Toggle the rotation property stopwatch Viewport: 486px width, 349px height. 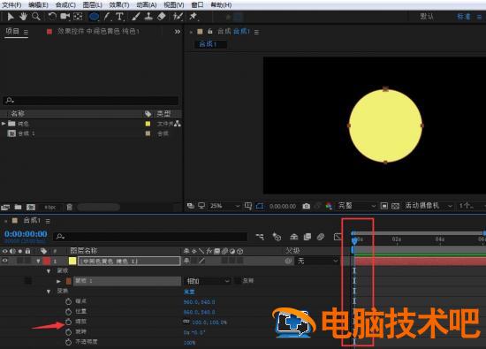pos(69,332)
